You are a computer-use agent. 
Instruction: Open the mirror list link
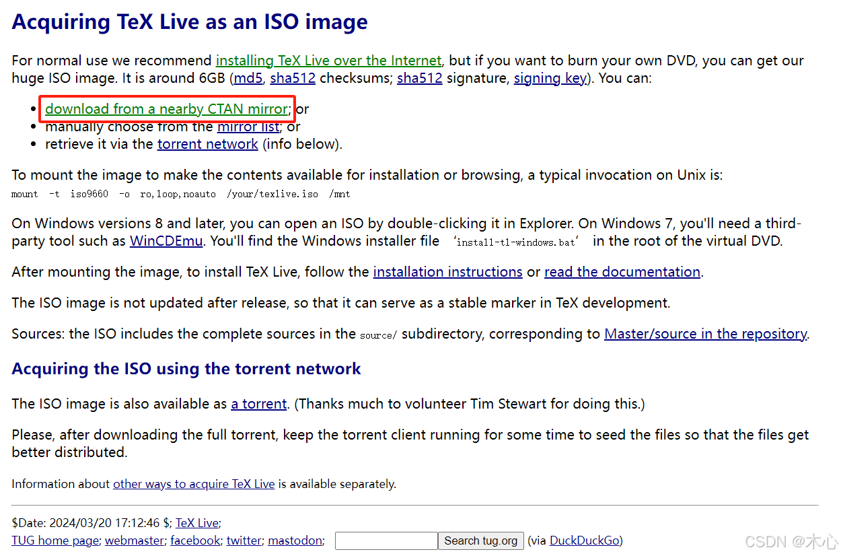248,127
